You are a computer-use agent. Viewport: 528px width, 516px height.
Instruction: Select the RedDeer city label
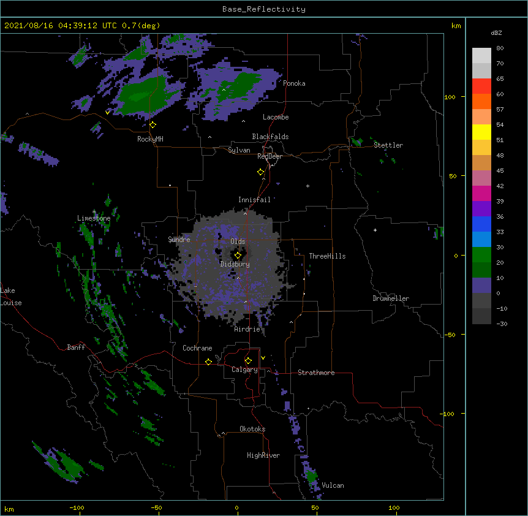(270, 156)
